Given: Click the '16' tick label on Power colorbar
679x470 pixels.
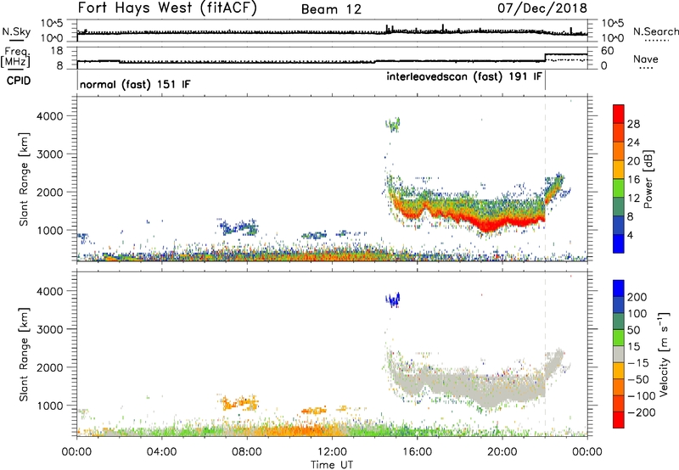Looking at the screenshot, I should click(x=633, y=180).
